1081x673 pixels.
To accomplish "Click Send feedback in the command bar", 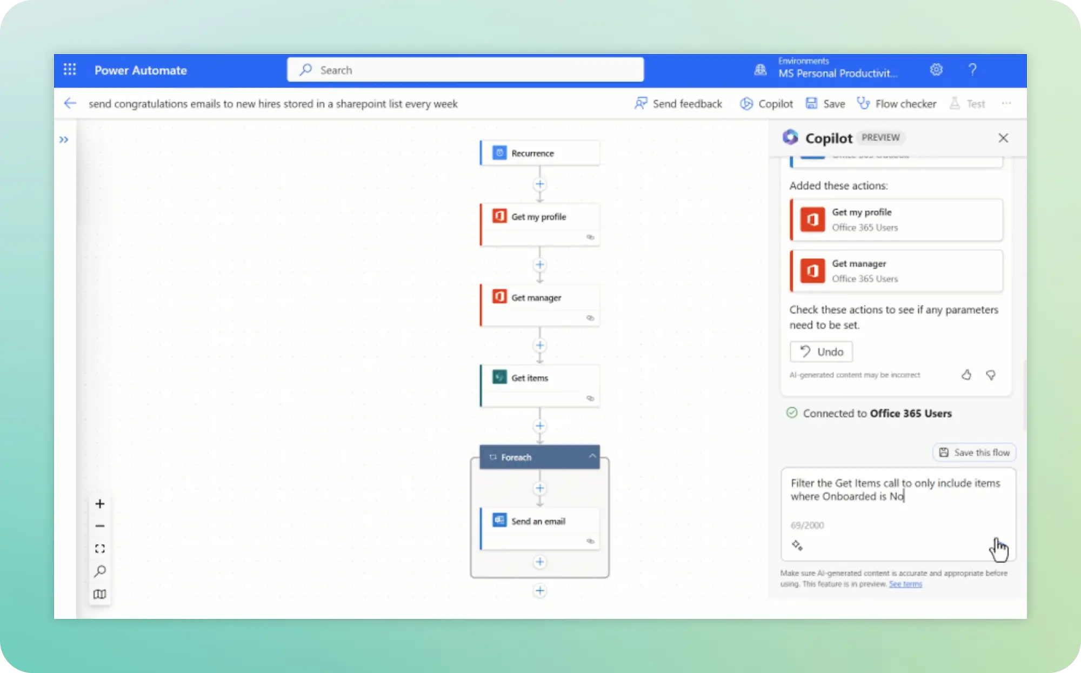I will pos(678,103).
